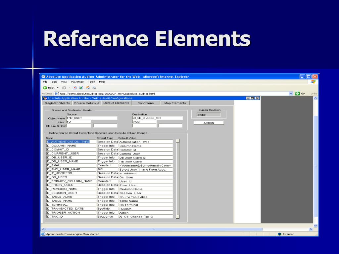Click the browser scroll up arrow
Screen dimensions: 339x254
(315, 98)
